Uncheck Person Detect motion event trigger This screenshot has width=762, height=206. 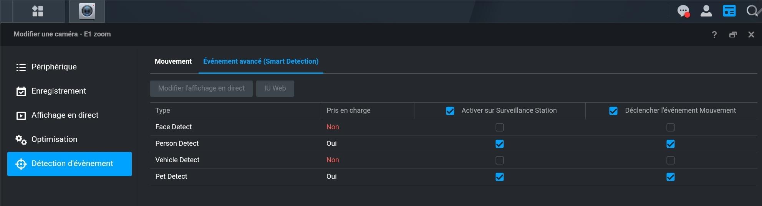(x=670, y=144)
